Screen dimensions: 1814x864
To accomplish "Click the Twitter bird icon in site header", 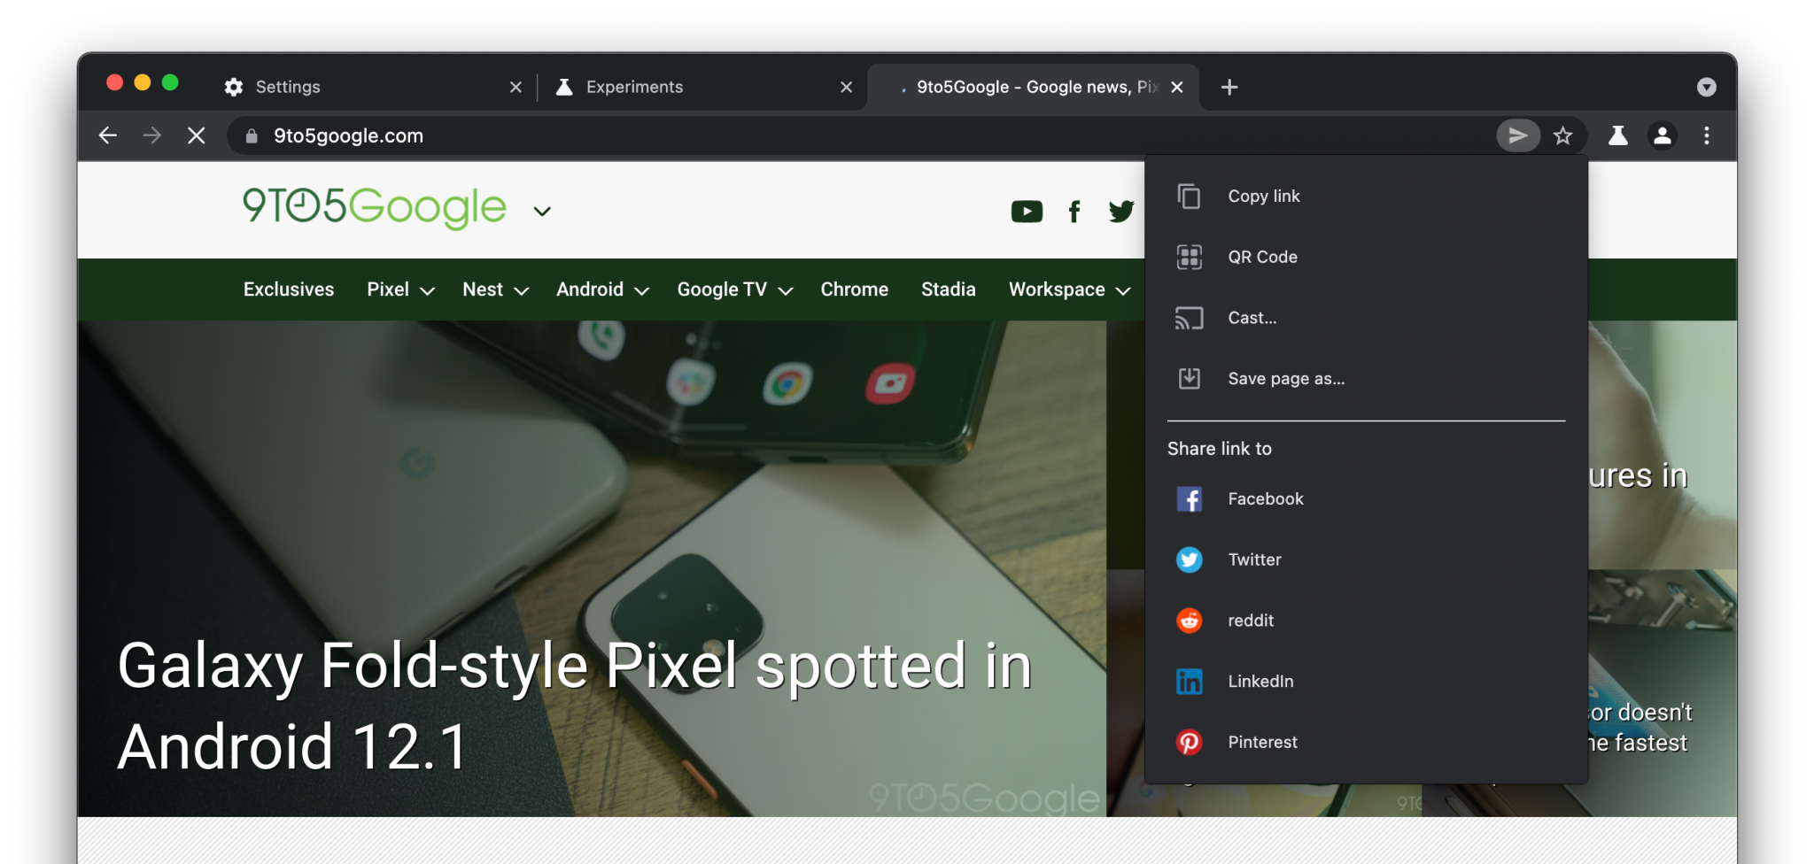I will 1120,212.
